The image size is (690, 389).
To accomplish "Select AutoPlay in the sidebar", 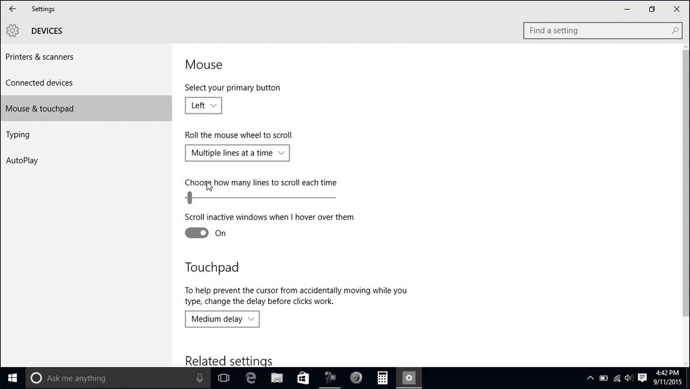I will point(21,160).
